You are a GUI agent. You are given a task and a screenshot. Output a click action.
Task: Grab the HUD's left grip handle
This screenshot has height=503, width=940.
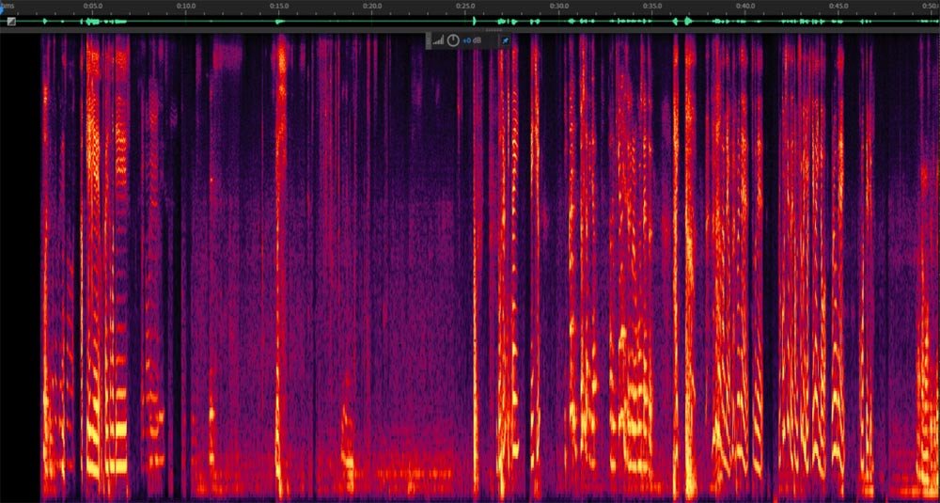point(429,40)
